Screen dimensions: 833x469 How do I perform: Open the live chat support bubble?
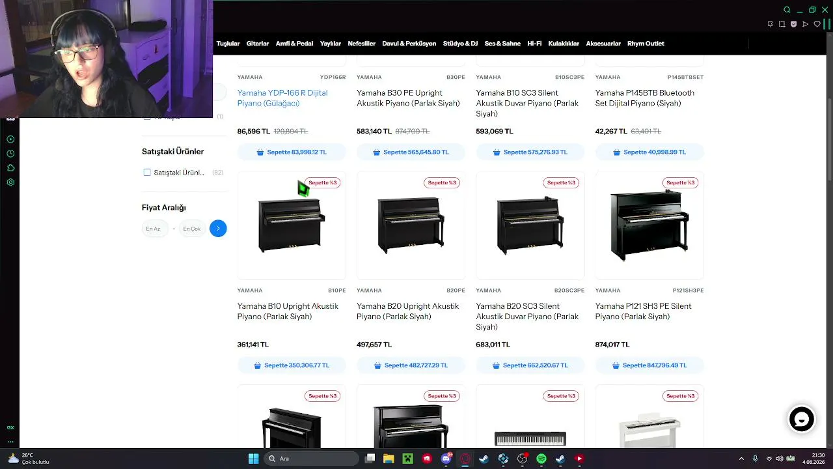(x=802, y=419)
